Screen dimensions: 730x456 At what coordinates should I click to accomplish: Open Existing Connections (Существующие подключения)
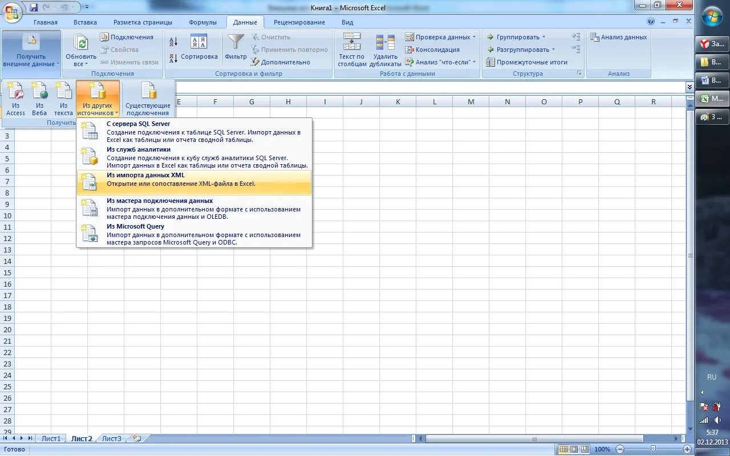coord(148,98)
